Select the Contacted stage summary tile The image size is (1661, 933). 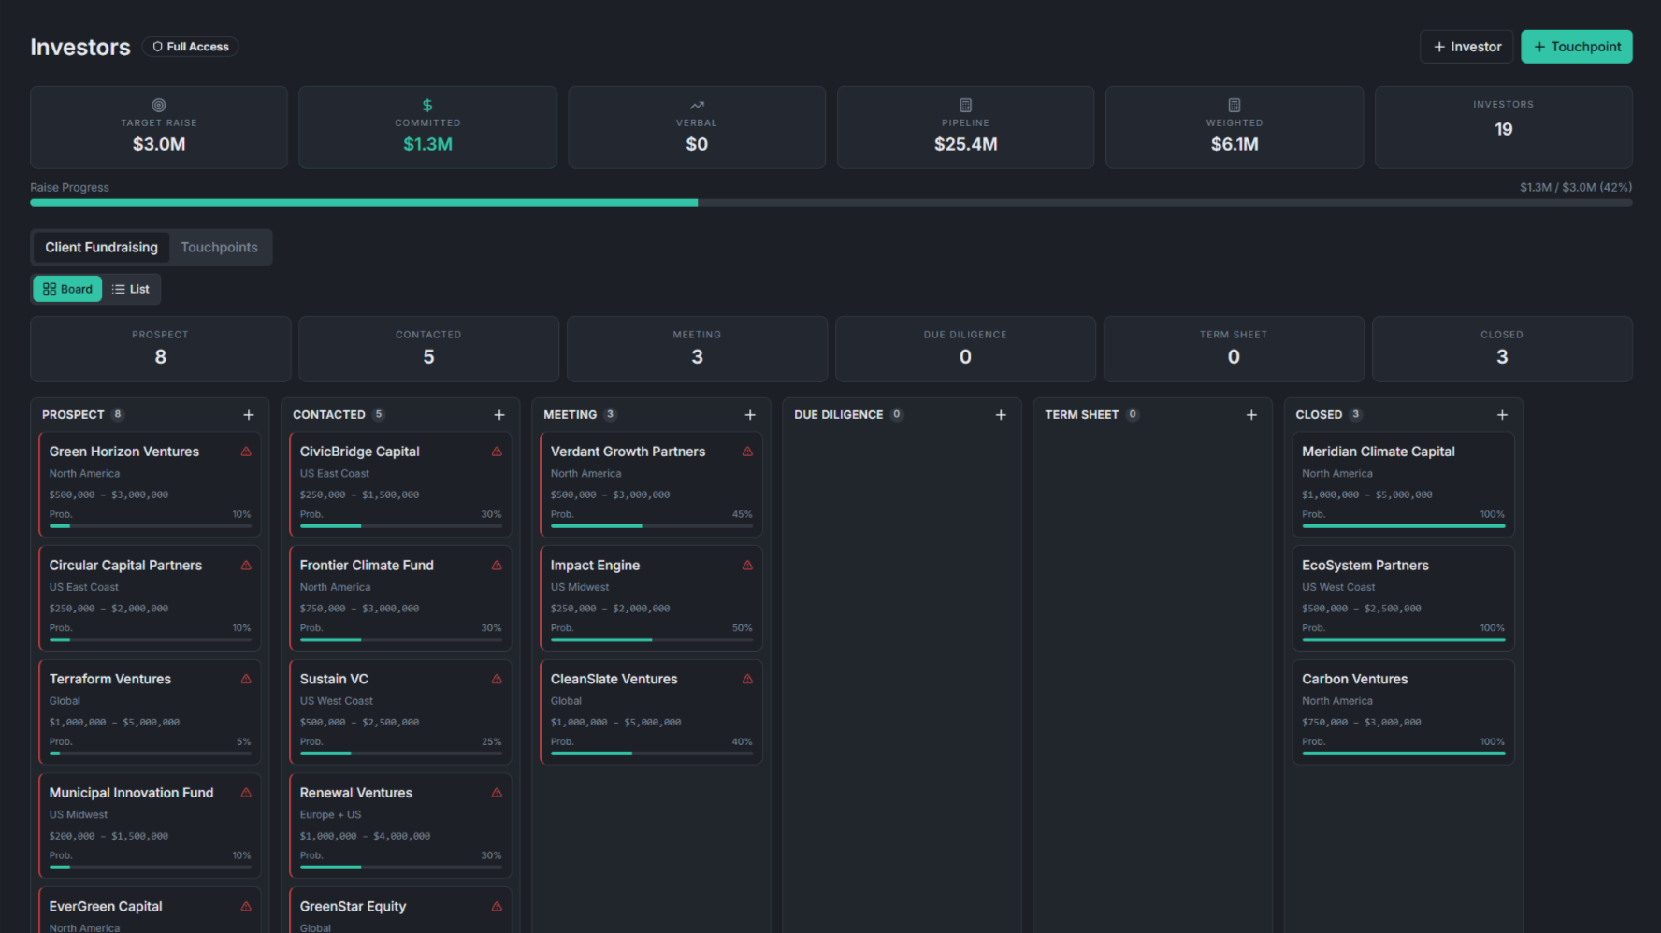point(428,349)
